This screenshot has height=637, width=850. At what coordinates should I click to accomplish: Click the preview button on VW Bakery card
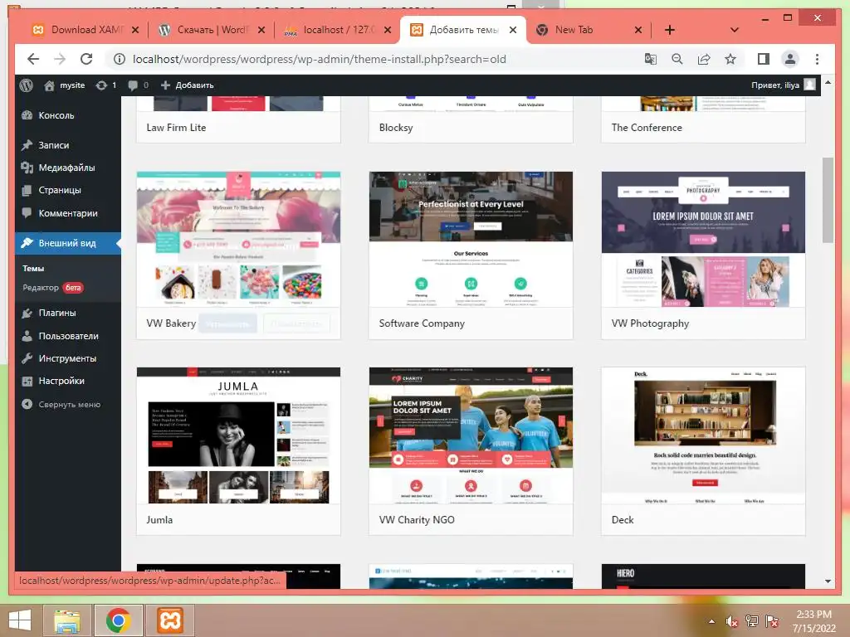(296, 324)
